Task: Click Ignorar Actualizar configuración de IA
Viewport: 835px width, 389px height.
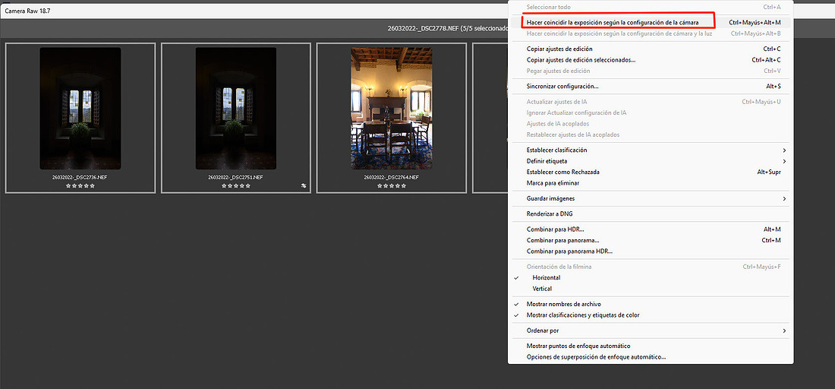Action: point(651,112)
